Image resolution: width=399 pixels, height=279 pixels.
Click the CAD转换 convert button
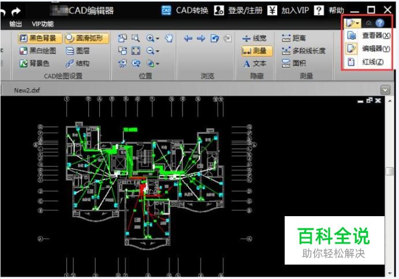pos(185,10)
